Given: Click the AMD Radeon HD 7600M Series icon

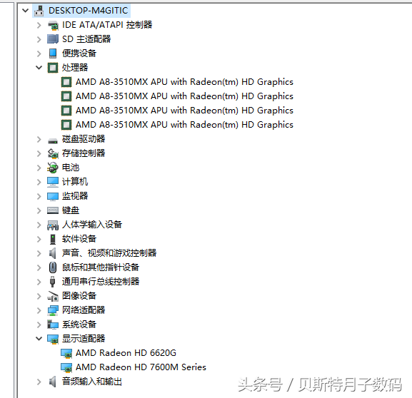Looking at the screenshot, I should click(66, 367).
